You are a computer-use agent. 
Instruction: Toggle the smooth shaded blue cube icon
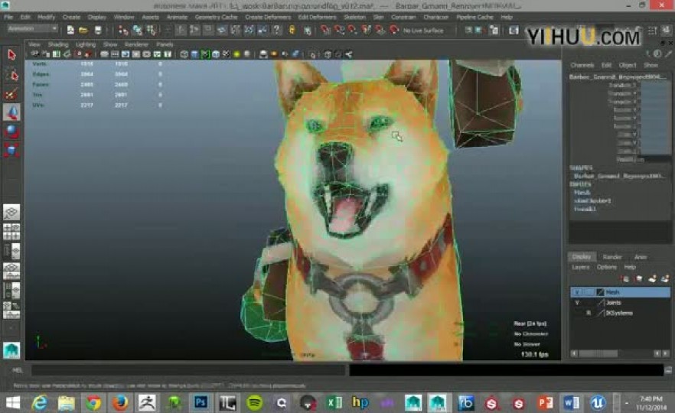[194, 54]
